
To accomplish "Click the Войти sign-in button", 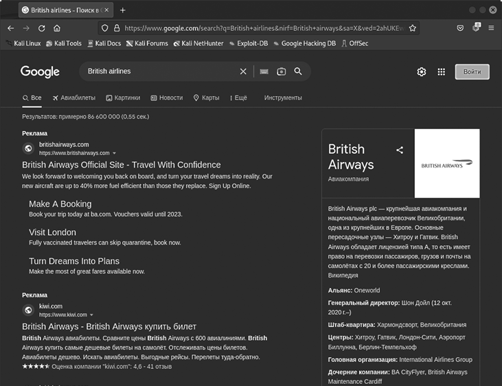I will 472,72.
